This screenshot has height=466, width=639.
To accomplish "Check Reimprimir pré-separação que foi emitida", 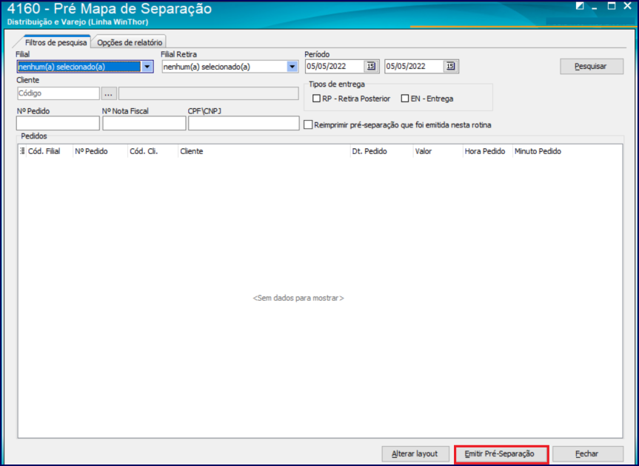I will pyautogui.click(x=308, y=124).
